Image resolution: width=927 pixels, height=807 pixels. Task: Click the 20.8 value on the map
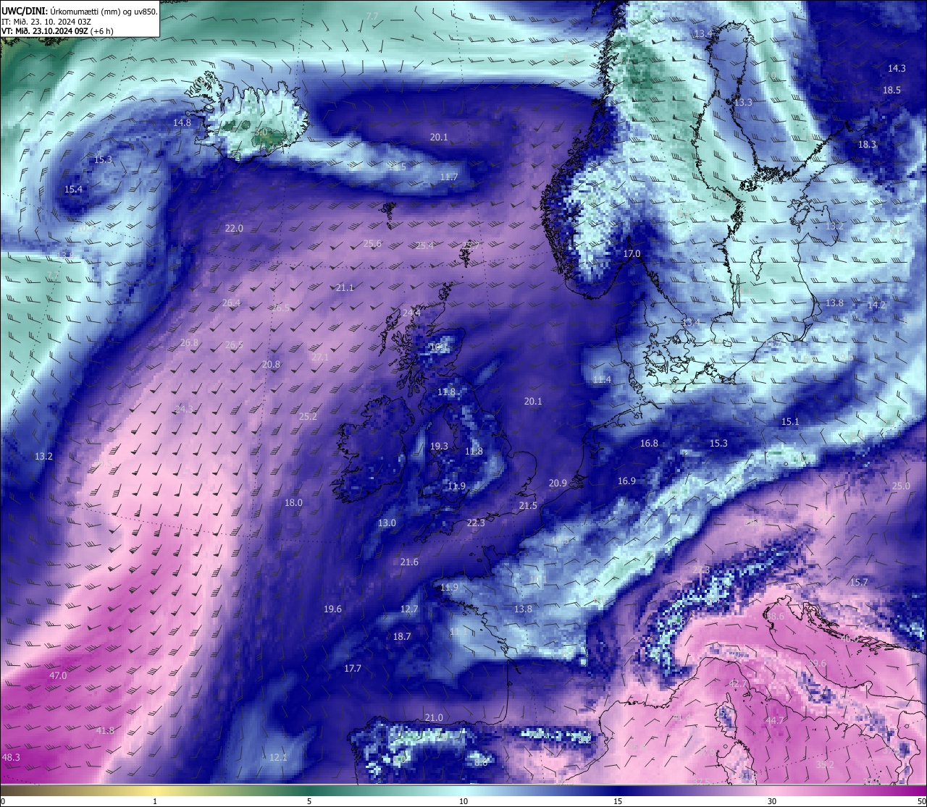271,364
